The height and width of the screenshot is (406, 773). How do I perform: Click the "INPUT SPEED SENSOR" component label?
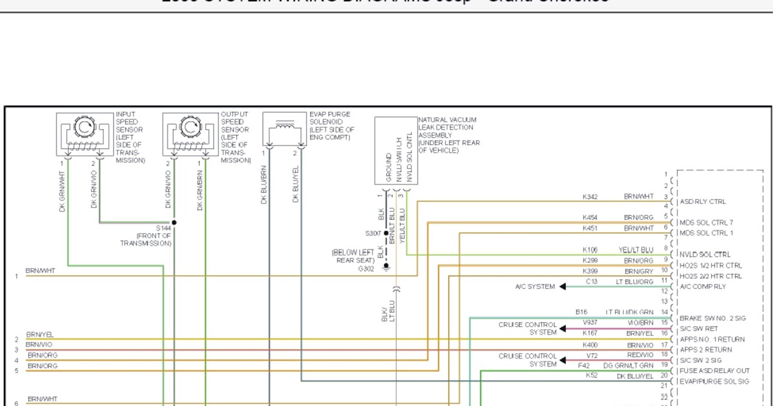(130, 137)
